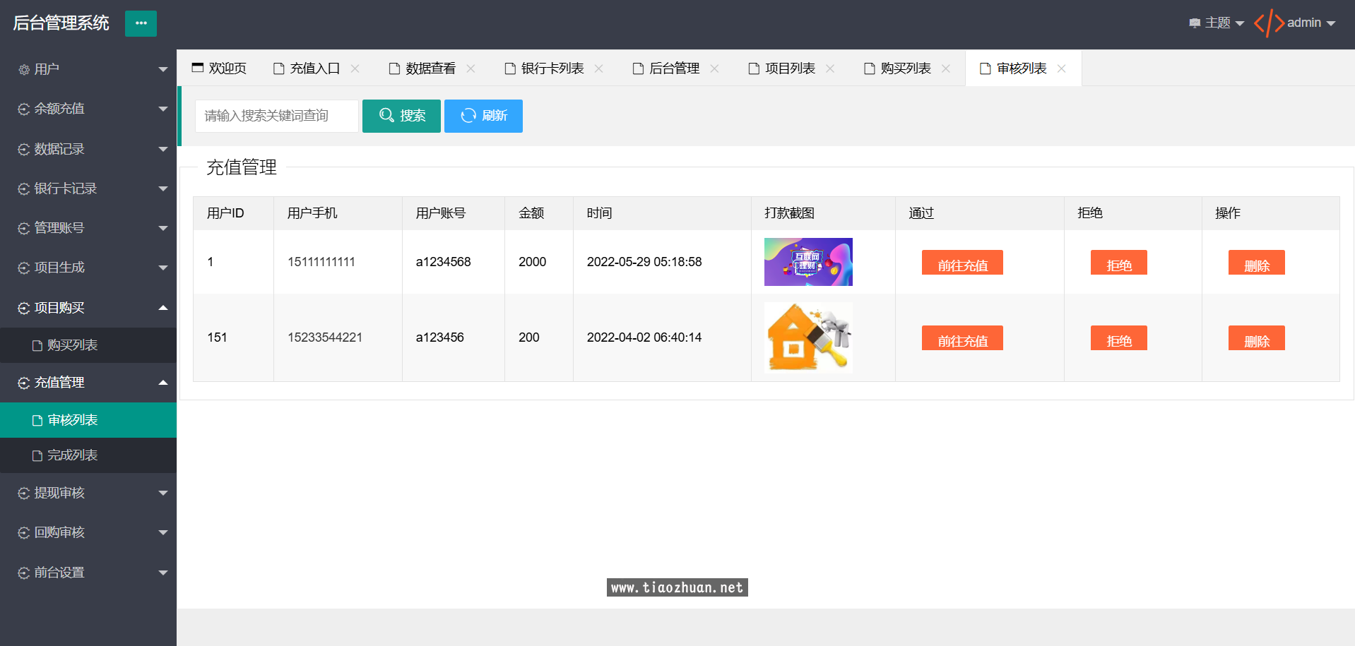The image size is (1355, 646).
Task: Click the file icon of 完成列表 sidebar item
Action: [x=37, y=455]
